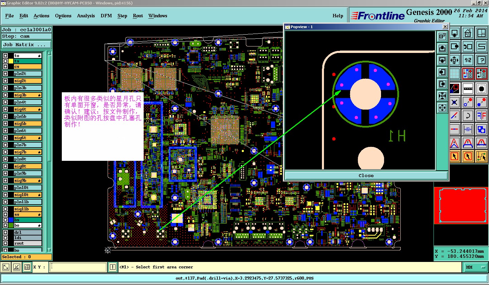
Task: Click the question mark help icon
Action: click(x=482, y=60)
